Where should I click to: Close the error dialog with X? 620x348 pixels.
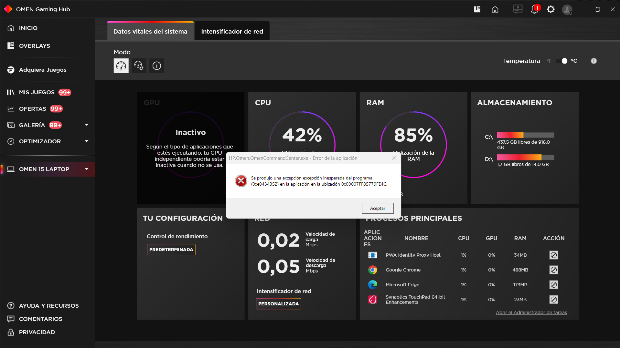[394, 158]
